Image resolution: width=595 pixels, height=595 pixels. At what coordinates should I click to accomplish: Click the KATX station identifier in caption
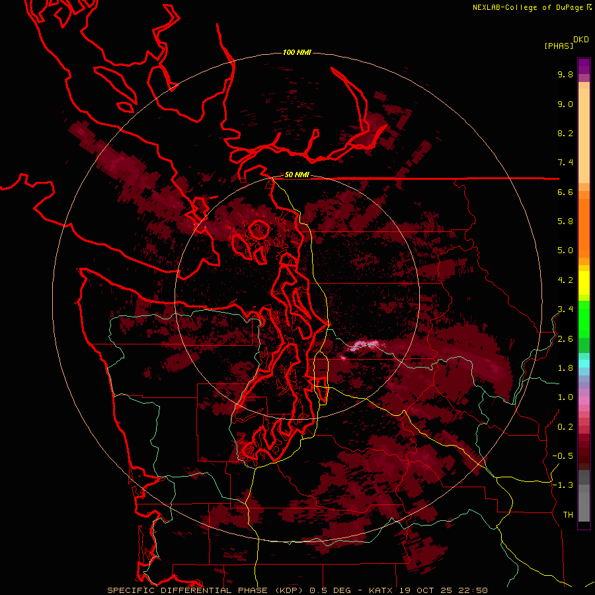click(x=381, y=590)
